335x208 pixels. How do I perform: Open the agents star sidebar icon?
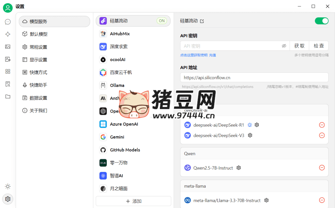pyautogui.click(x=8, y=34)
